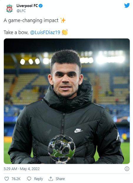Viewport: 133px width, 183px height.
Task: Click the clapping hands emoji
Action: coord(65,32)
